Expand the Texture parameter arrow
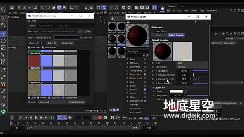The image size is (244, 137). (x=154, y=99)
